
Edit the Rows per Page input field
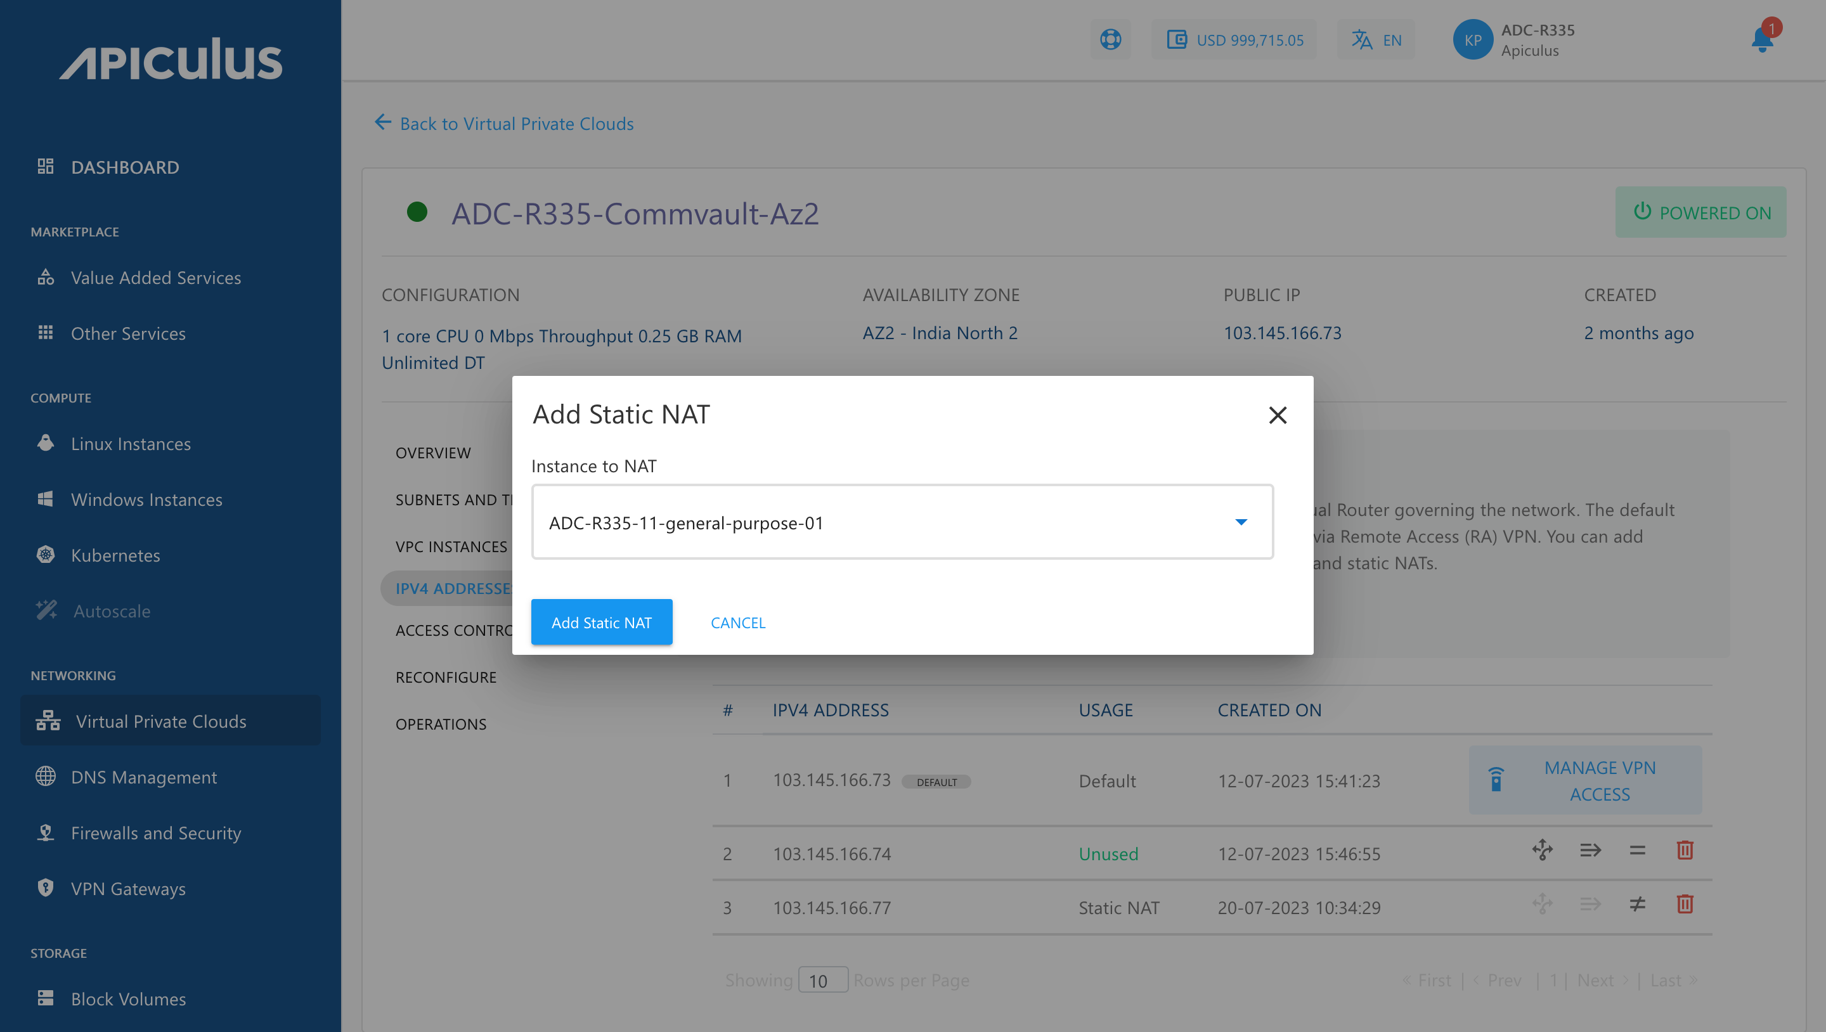click(x=822, y=980)
